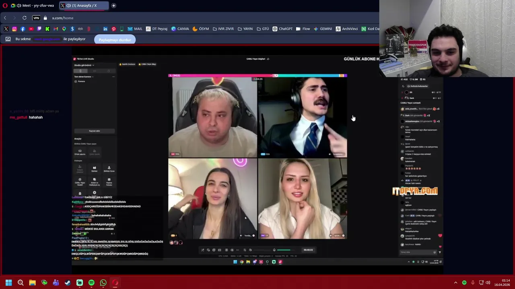Viewport: 515px width, 289px height.
Task: Open Steam from the taskbar
Action: 68,283
